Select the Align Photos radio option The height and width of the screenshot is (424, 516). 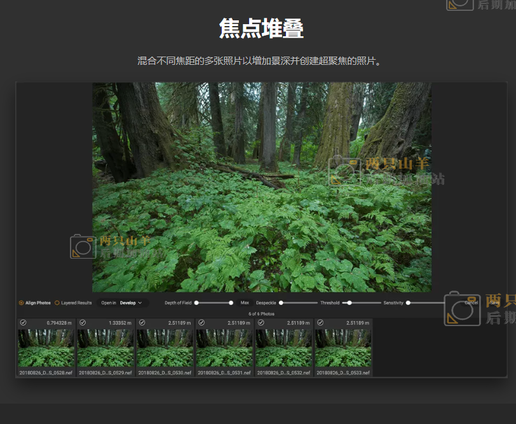22,303
